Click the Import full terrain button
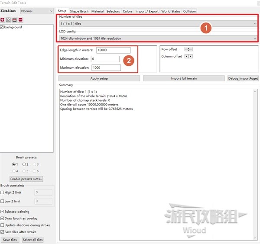260x244 pixels. [184, 78]
